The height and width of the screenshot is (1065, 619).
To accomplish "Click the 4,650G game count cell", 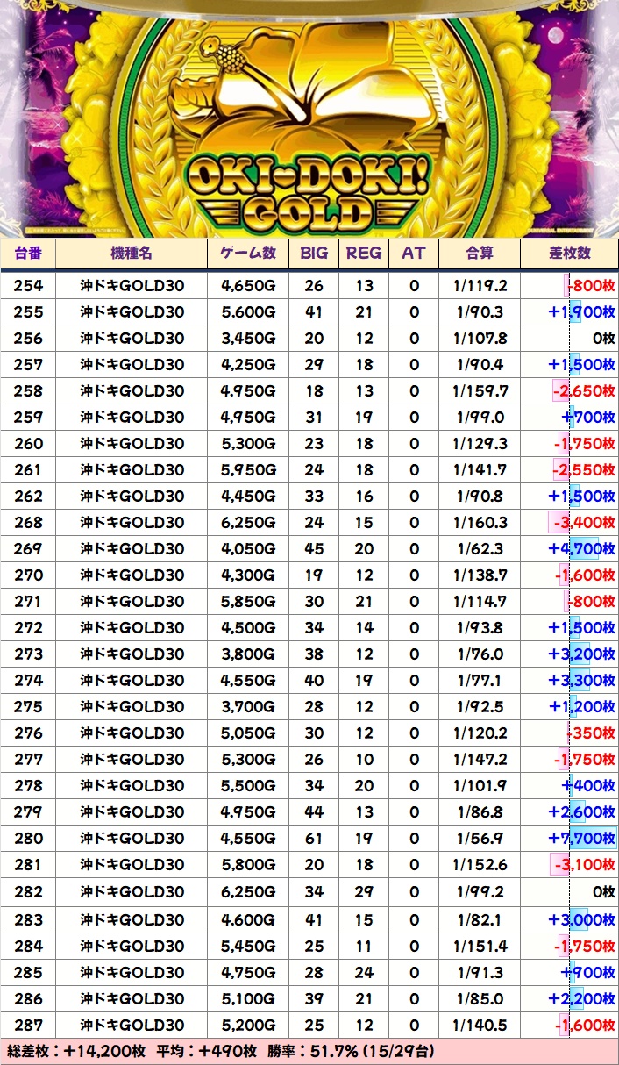I will click(248, 286).
